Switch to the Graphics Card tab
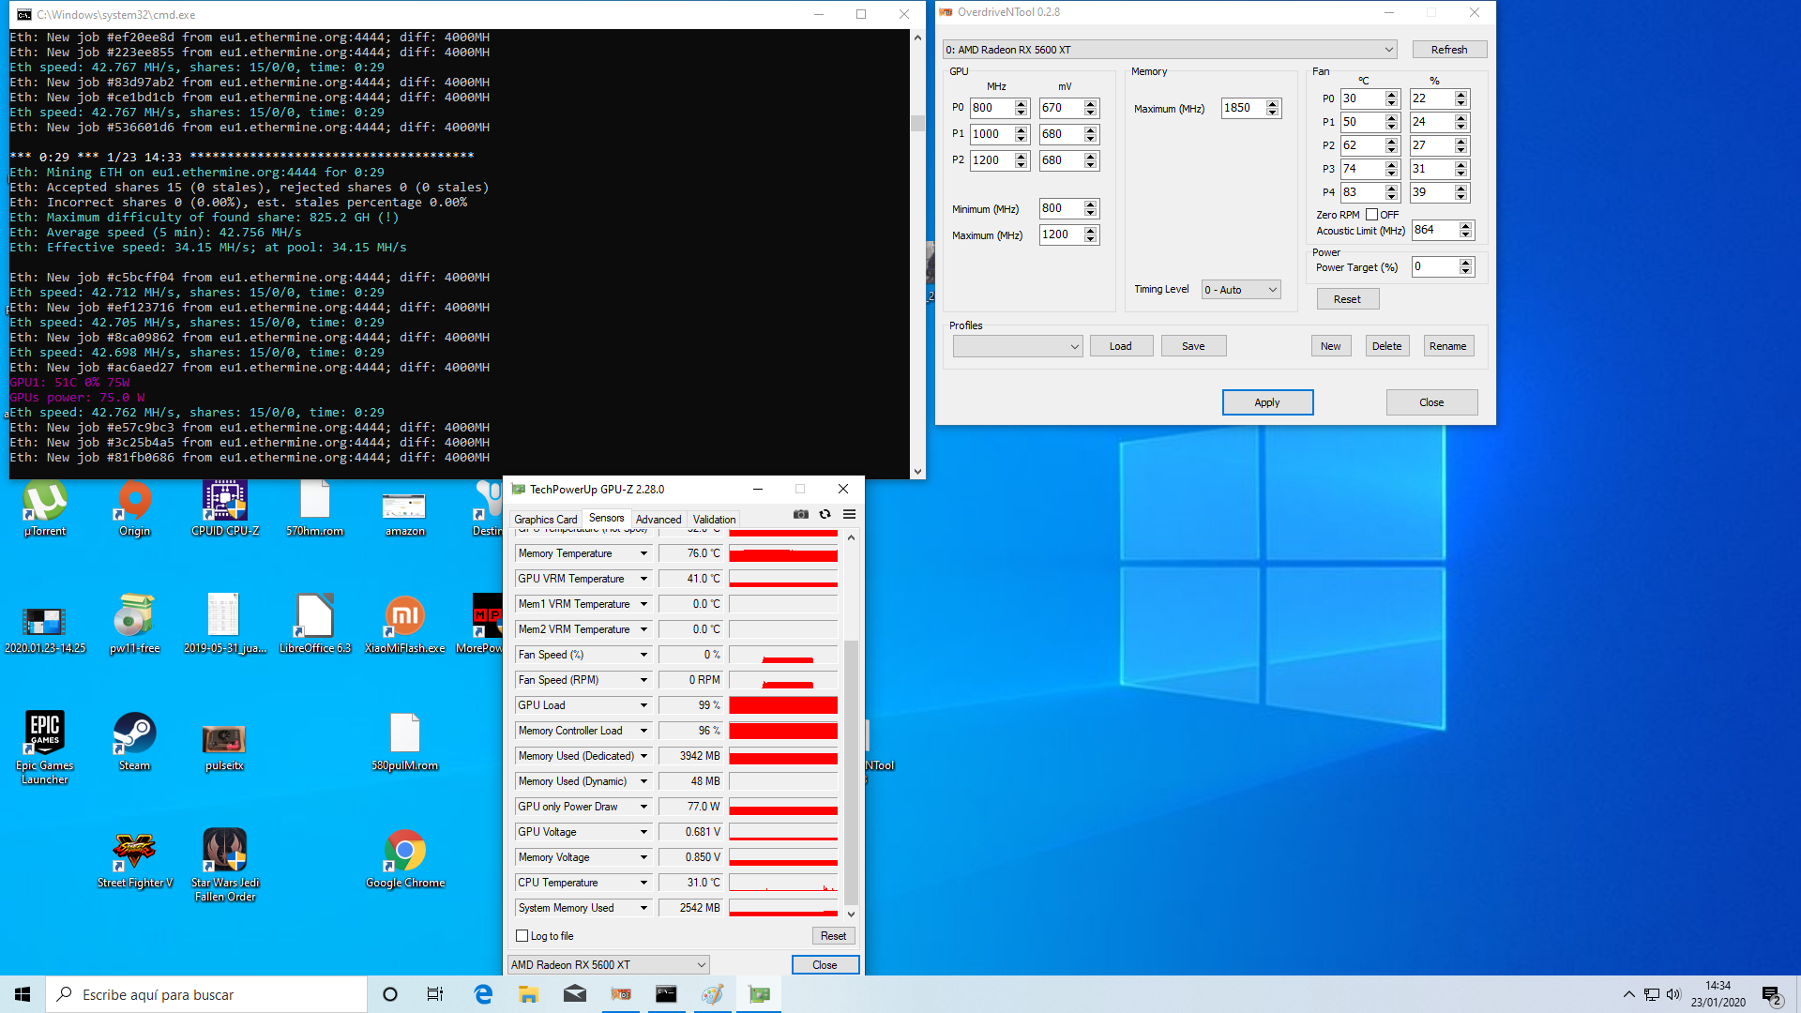 [x=546, y=520]
